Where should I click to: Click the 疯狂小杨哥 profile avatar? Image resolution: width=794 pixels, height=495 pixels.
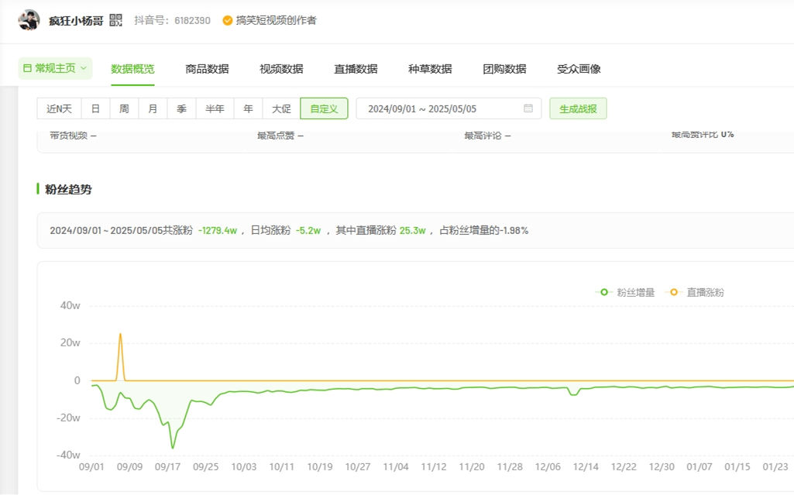(x=29, y=20)
